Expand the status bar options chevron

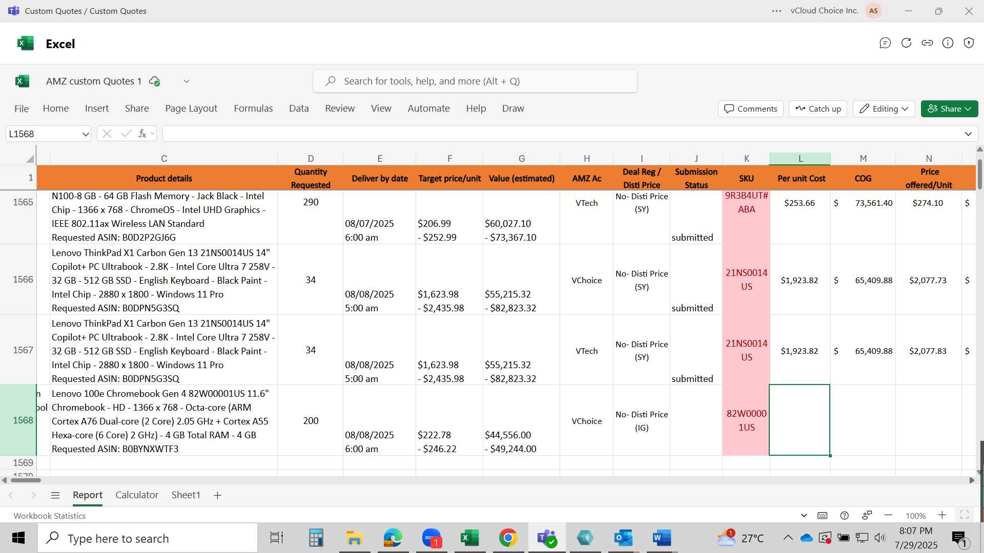click(x=804, y=516)
